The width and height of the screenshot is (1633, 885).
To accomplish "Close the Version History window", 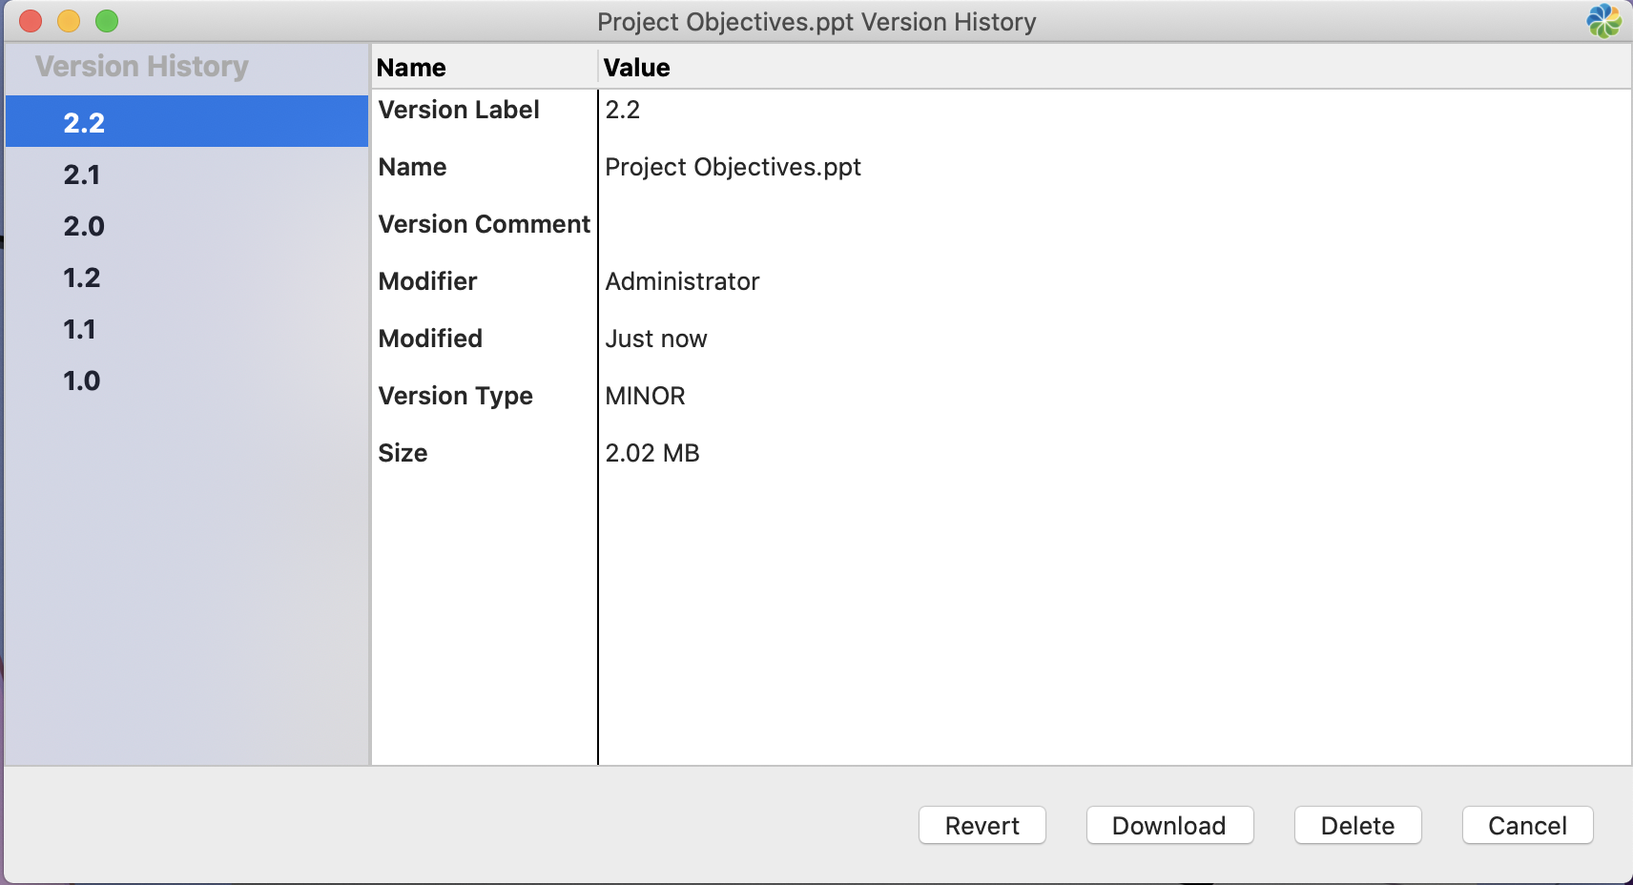I will coord(31,21).
